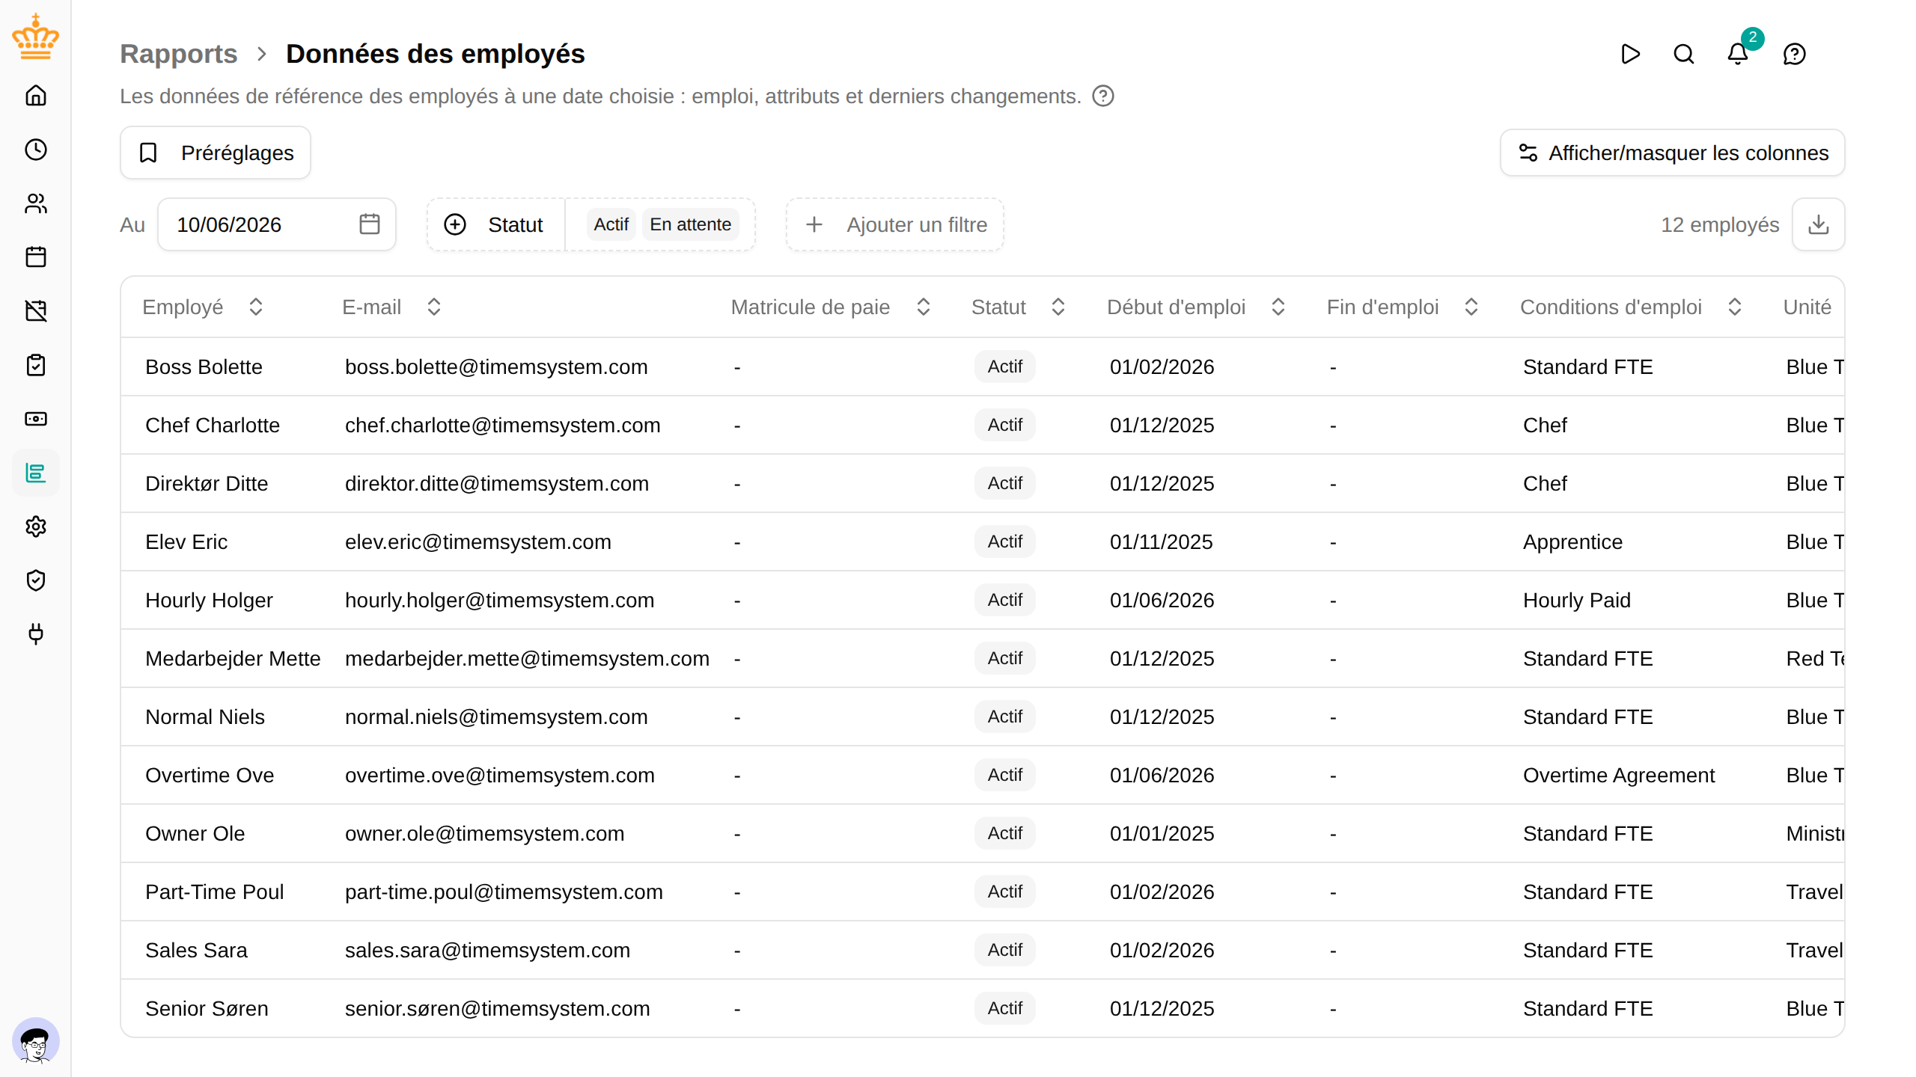
Task: Go to Rapports breadcrumb link
Action: tap(178, 54)
